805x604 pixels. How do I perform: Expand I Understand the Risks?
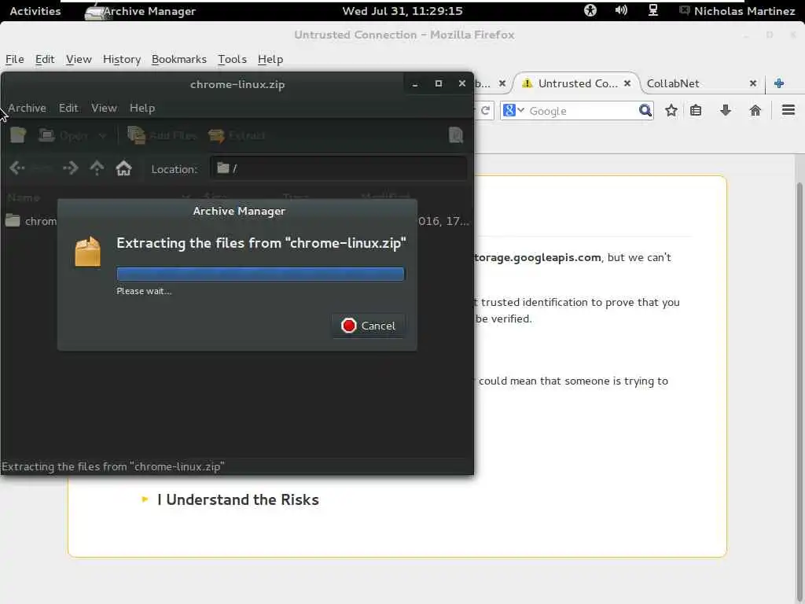(237, 499)
